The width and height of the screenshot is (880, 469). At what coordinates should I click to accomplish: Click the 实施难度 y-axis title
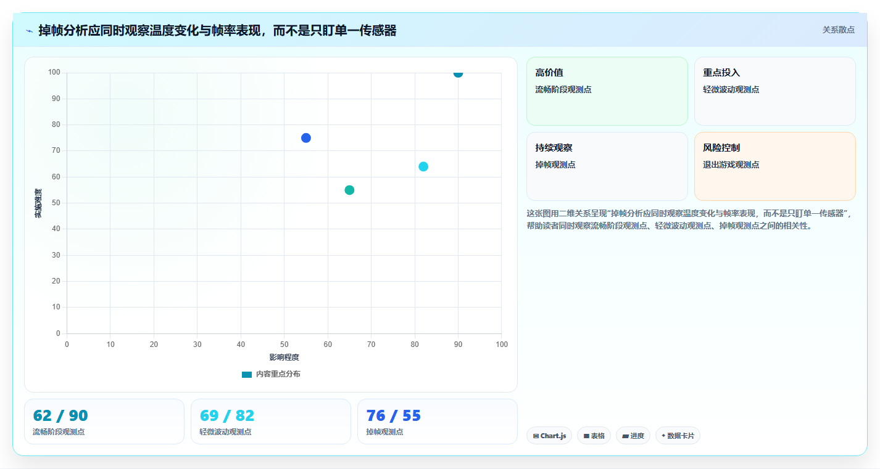tap(38, 203)
